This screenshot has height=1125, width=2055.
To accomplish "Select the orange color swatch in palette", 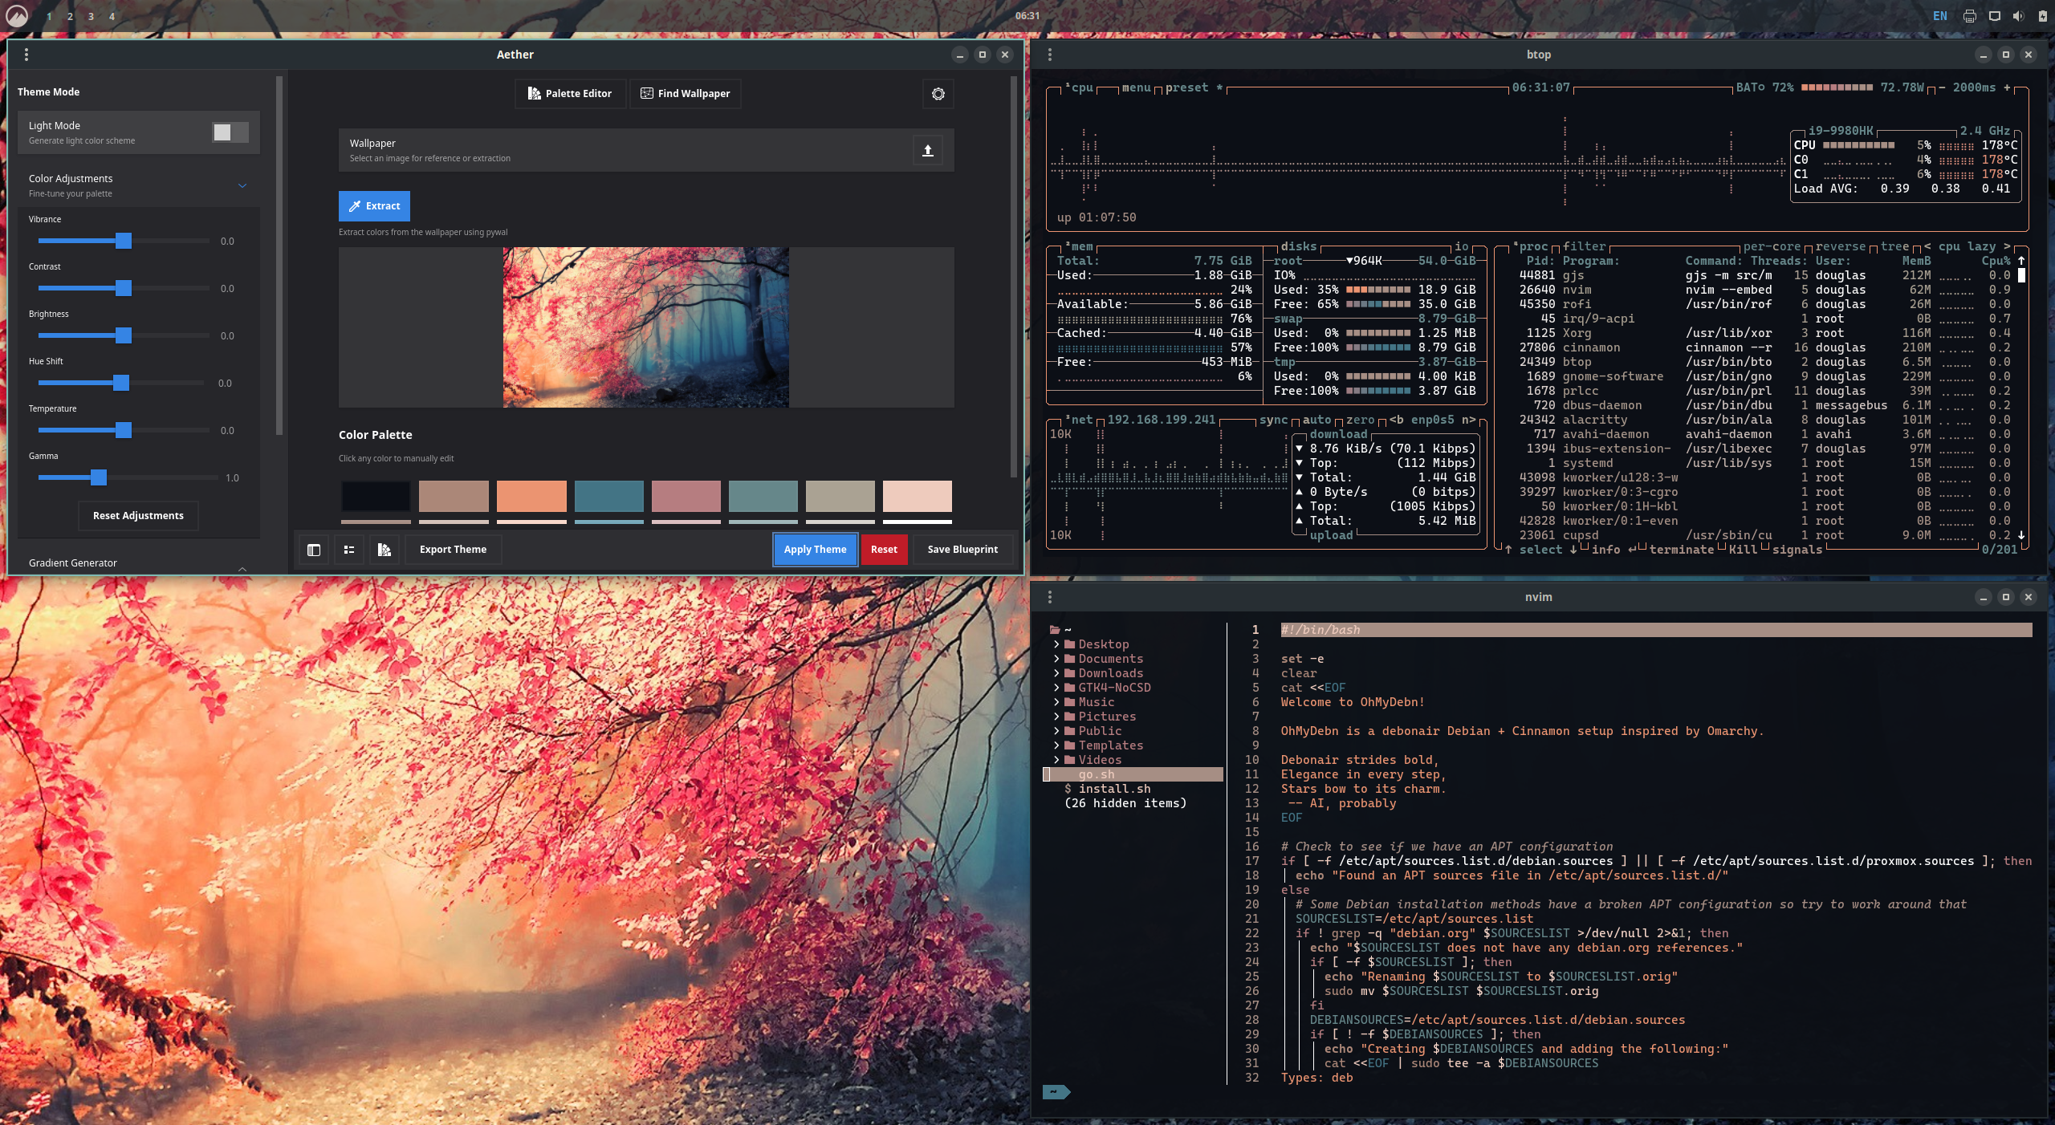I will pyautogui.click(x=531, y=496).
